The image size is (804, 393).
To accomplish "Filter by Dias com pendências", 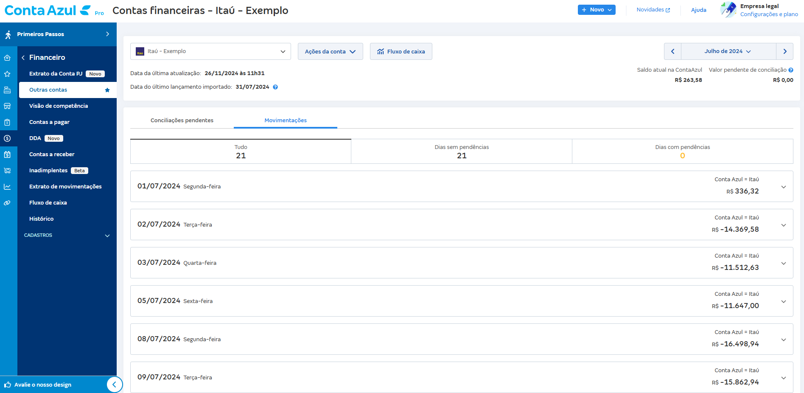I will pos(682,151).
